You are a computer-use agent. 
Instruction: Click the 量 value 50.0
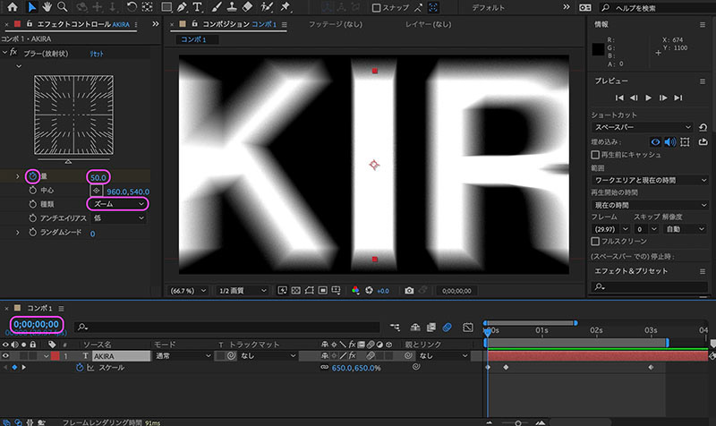(x=98, y=177)
